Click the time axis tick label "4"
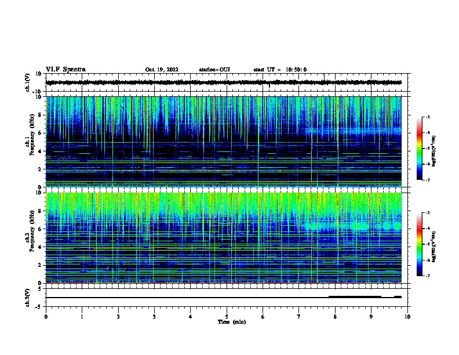The width and height of the screenshot is (459, 355). pyautogui.click(x=191, y=317)
